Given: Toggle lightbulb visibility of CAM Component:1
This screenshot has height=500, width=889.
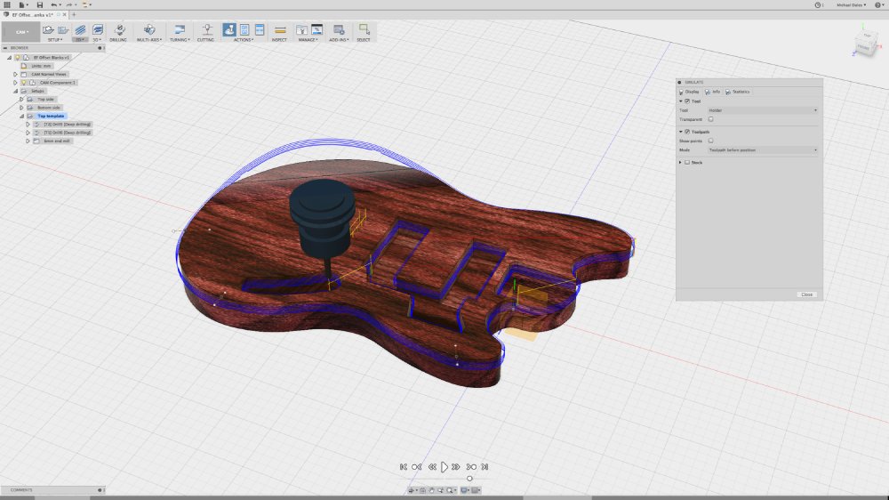Looking at the screenshot, I should coord(24,82).
